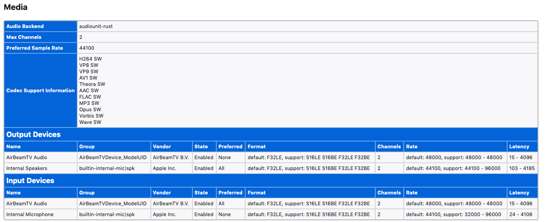Select Internal Microphone device name cell
This screenshot has width=546, height=222.
30,214
